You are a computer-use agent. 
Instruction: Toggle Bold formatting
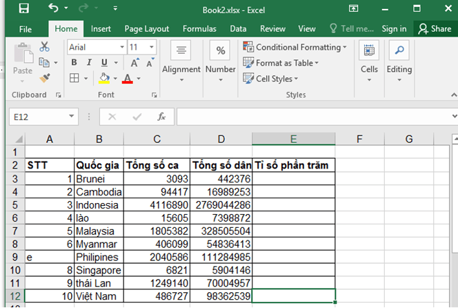pos(74,63)
